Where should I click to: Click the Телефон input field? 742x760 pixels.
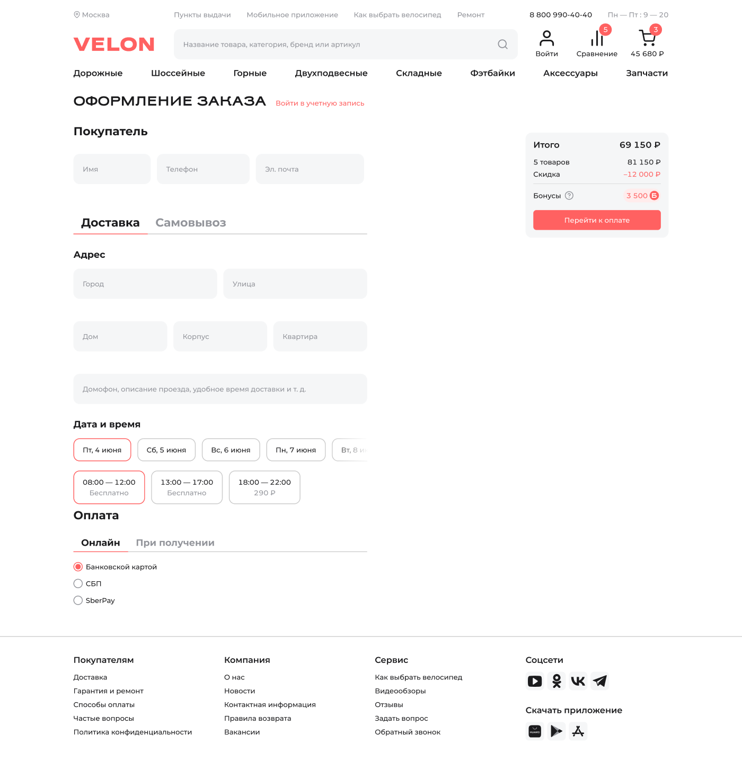(203, 169)
